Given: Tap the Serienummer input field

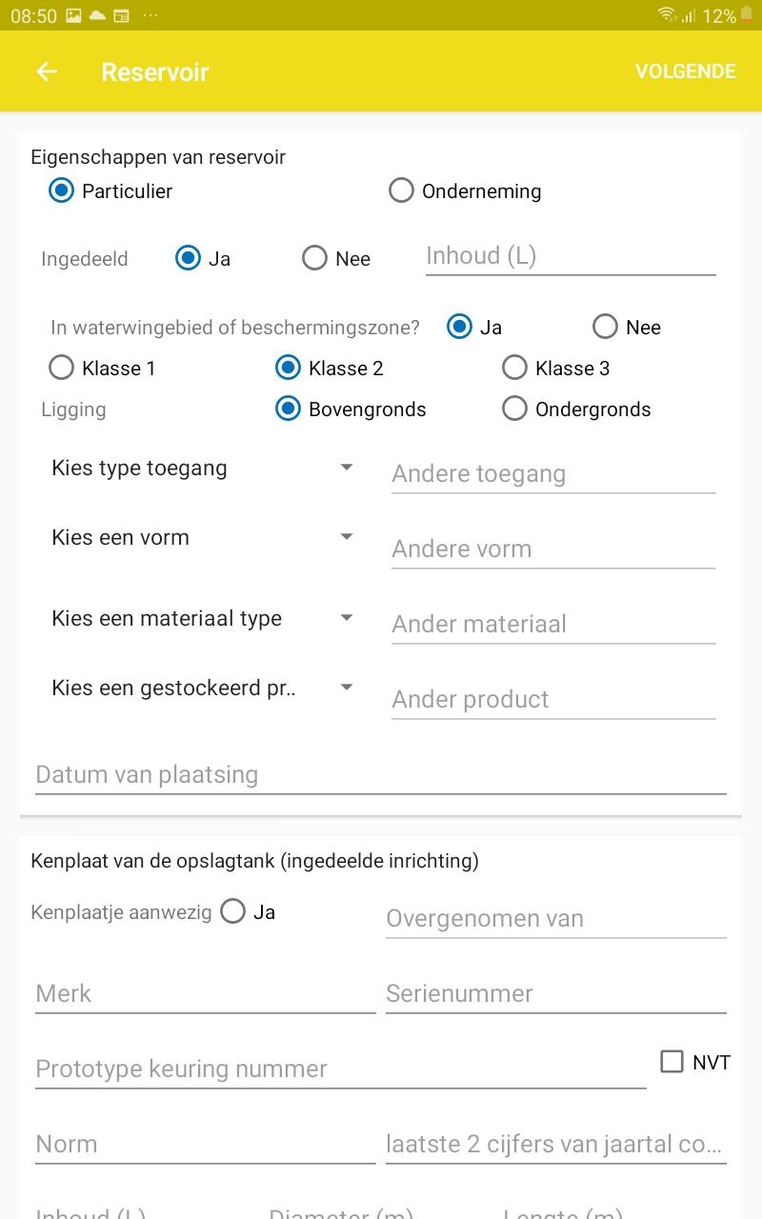Looking at the screenshot, I should point(556,993).
